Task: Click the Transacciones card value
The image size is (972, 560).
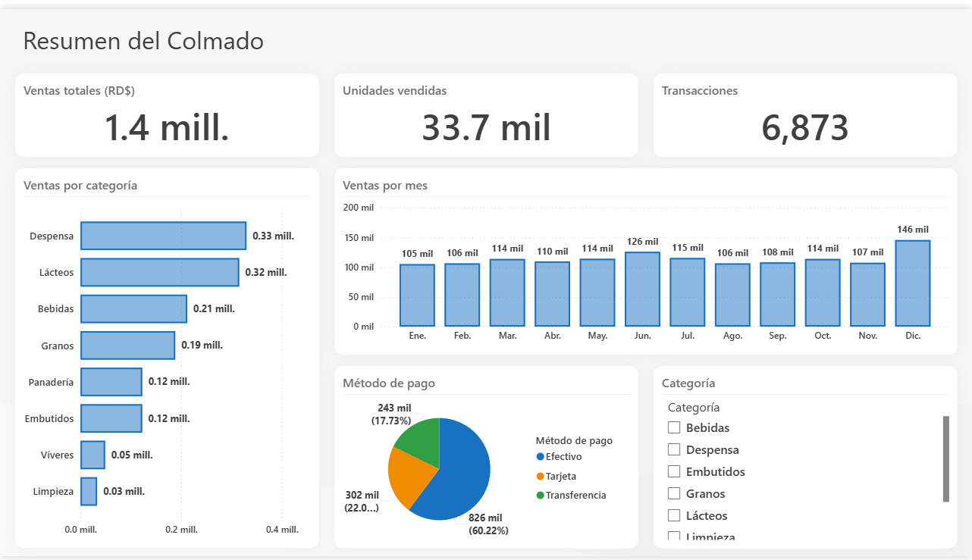Action: (x=805, y=128)
